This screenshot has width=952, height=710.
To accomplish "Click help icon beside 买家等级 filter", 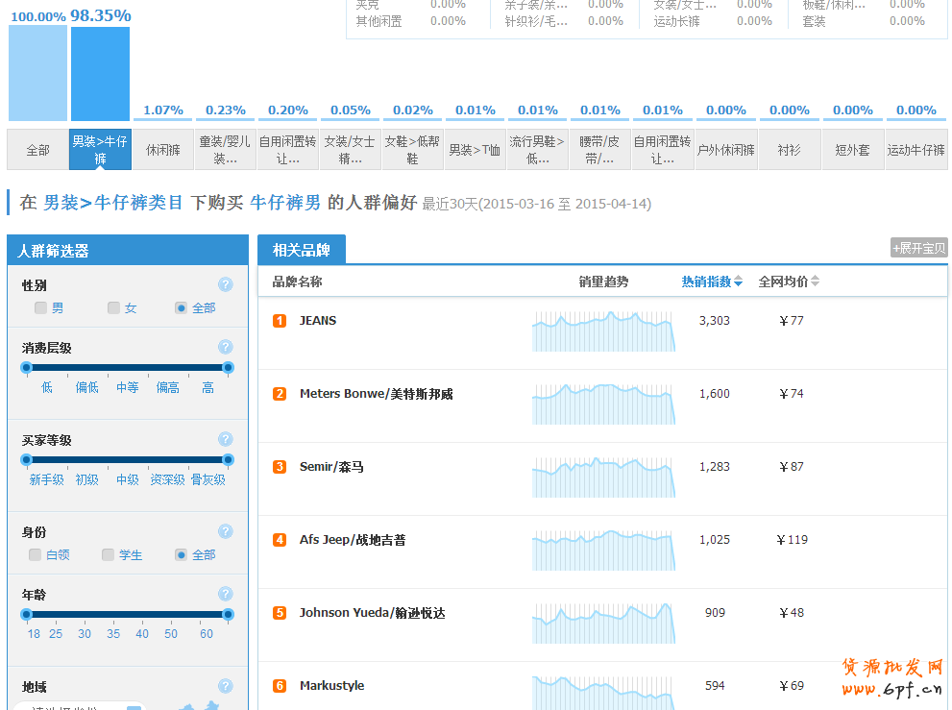I will 225,439.
